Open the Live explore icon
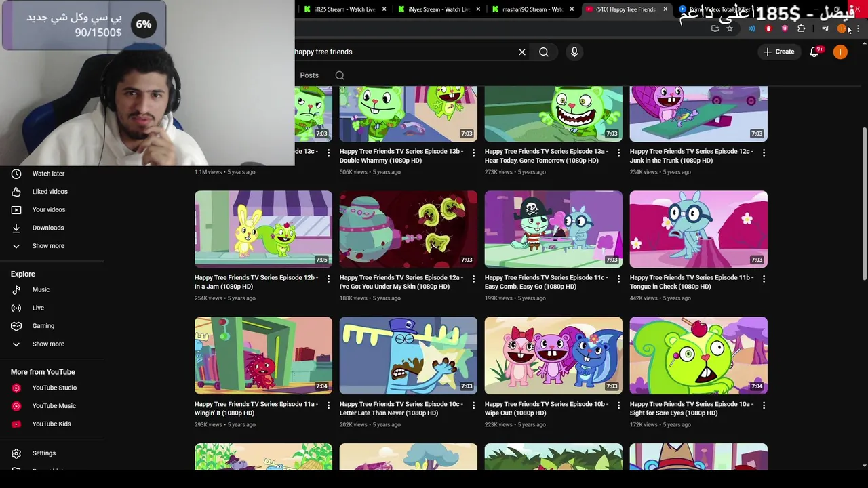This screenshot has width=868, height=488. 16,308
